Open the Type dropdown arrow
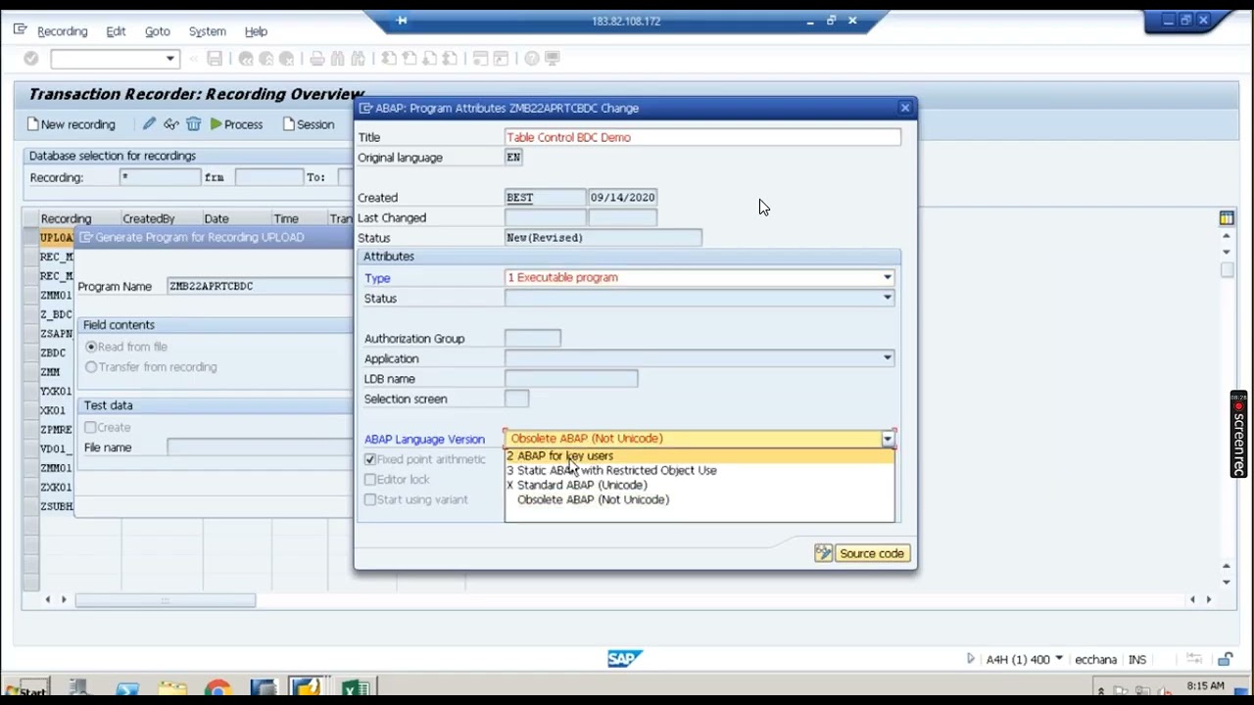1254x705 pixels. coord(888,278)
